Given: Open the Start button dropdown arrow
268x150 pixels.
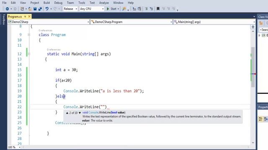Looking at the screenshot, I should coord(118,9).
